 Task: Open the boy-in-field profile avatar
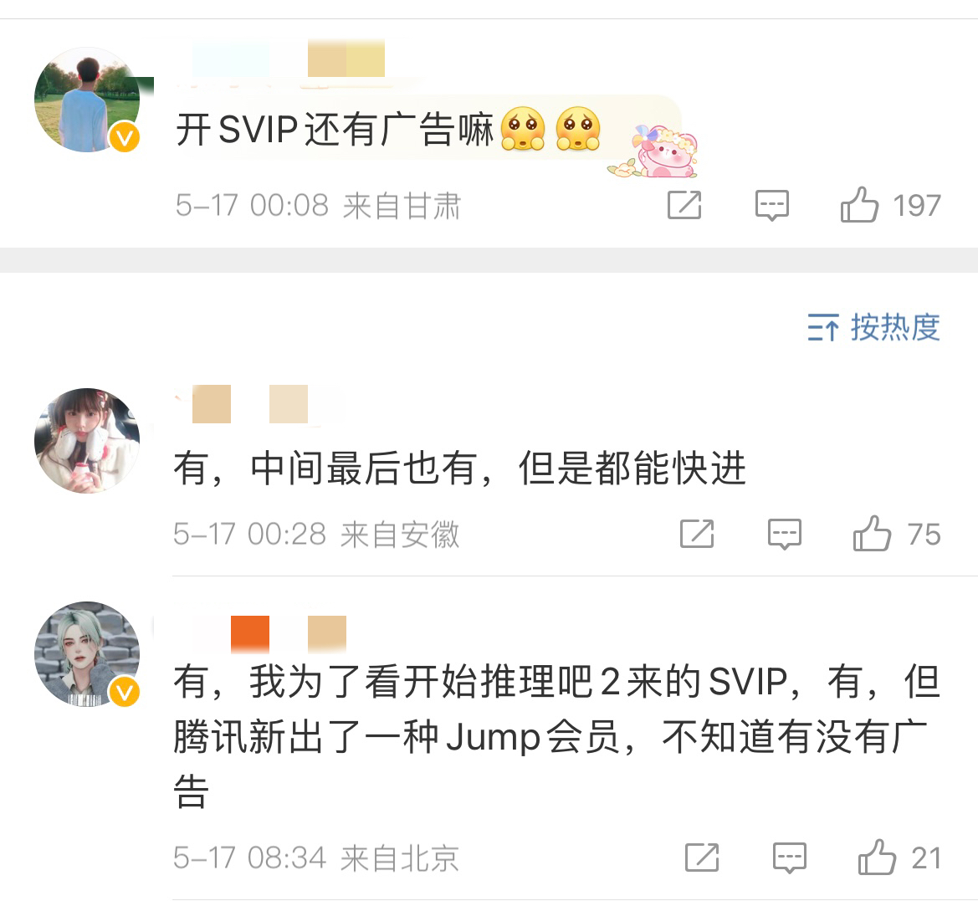87,100
